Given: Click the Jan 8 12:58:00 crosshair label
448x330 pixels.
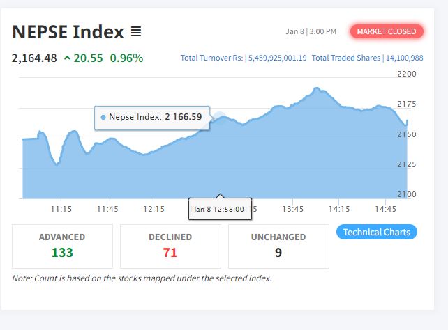Looking at the screenshot, I should tap(218, 209).
